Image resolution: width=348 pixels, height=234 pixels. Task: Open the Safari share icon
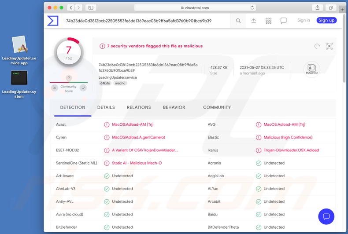(318, 7)
